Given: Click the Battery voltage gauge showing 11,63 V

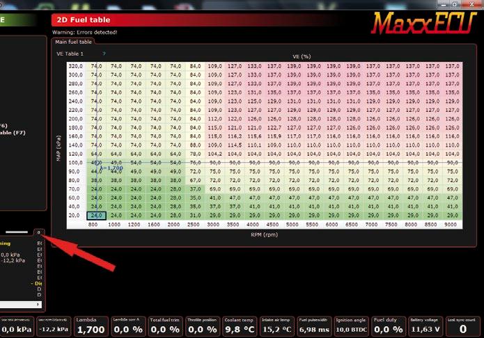Looking at the screenshot, I should tap(426, 326).
